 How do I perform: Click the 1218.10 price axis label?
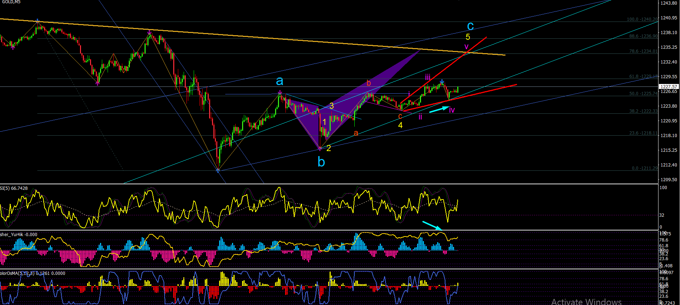669,136
